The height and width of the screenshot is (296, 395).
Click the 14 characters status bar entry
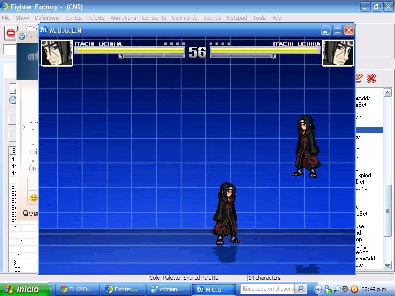click(265, 278)
